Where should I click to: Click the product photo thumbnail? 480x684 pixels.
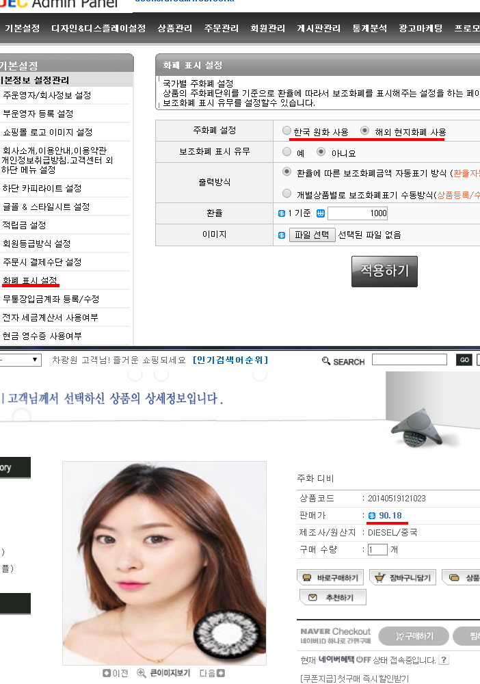pyautogui.click(x=164, y=563)
